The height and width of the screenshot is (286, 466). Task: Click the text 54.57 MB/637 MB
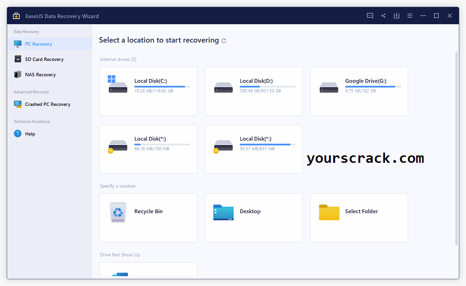tap(257, 148)
